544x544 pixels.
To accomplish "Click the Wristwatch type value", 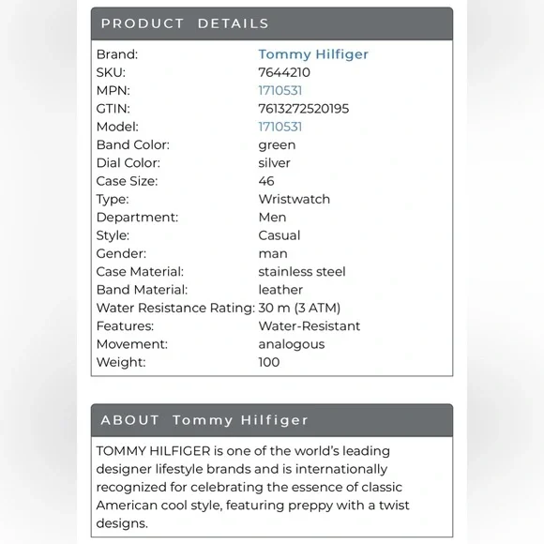I will [x=295, y=199].
